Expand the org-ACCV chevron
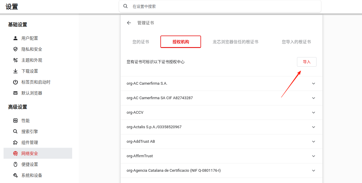The image size is (362, 183). click(x=314, y=113)
